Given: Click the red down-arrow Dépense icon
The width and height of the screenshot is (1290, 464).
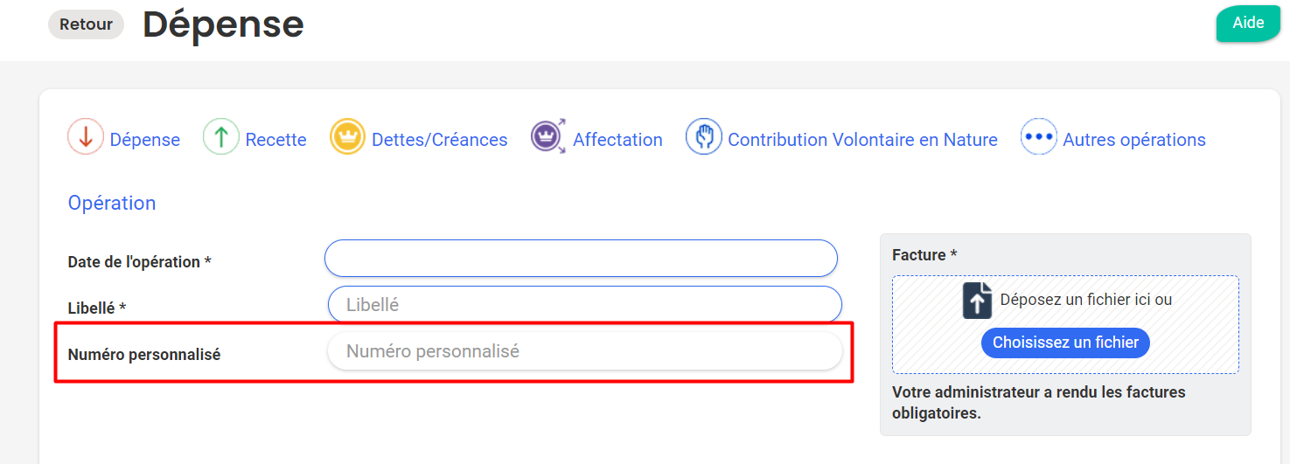Looking at the screenshot, I should [86, 138].
